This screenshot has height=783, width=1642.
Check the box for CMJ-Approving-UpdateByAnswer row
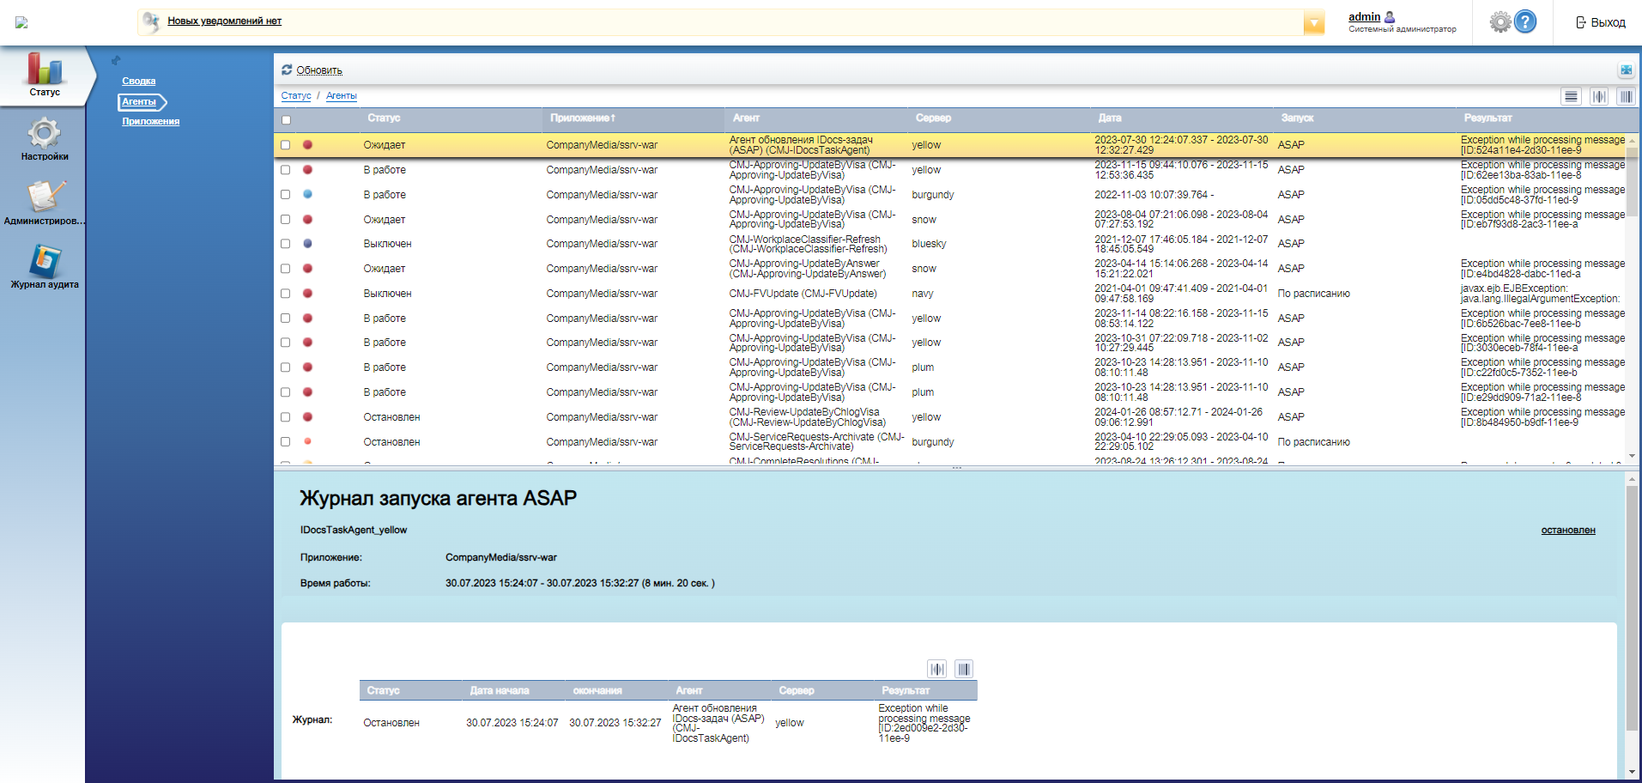pos(286,269)
